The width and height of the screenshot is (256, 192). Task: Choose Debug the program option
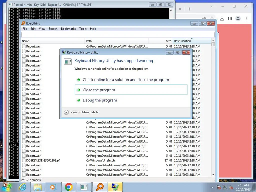[131, 100]
